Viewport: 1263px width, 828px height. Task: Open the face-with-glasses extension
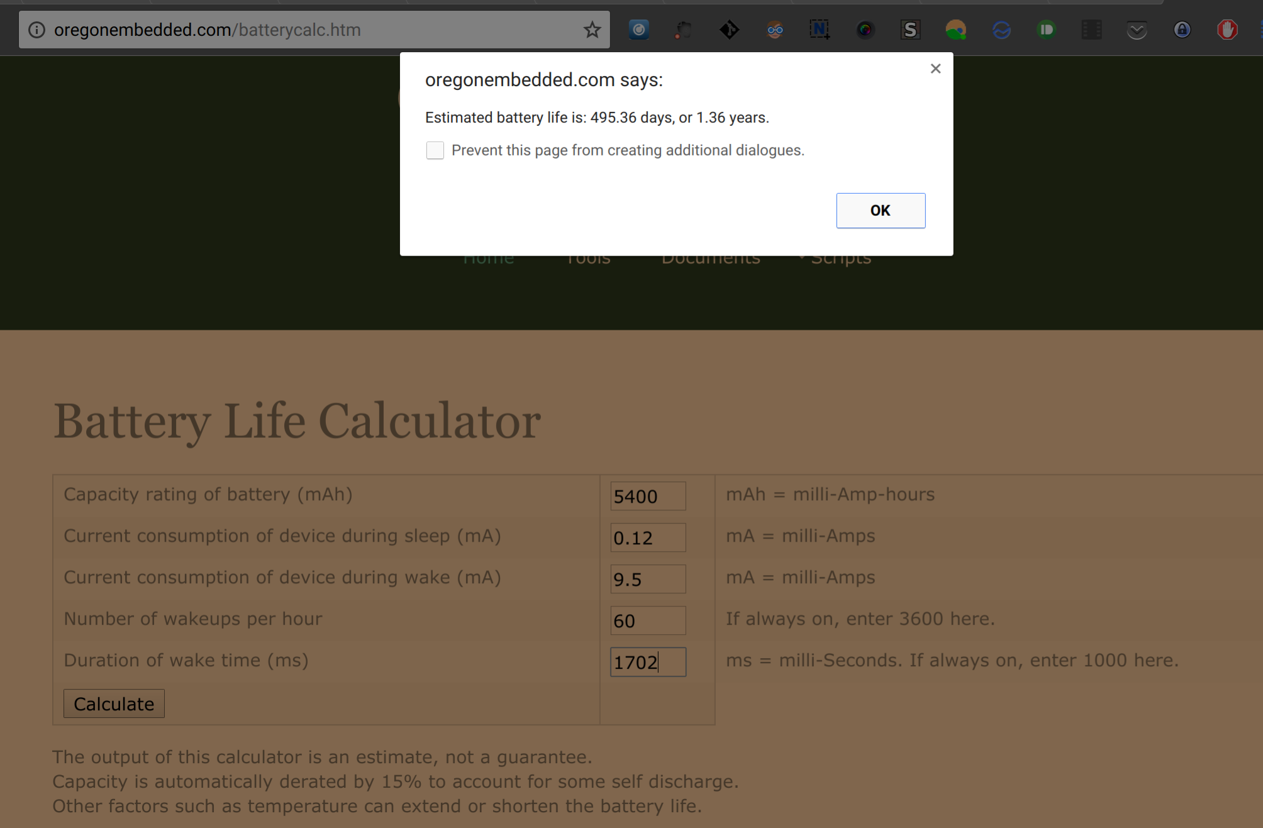775,30
